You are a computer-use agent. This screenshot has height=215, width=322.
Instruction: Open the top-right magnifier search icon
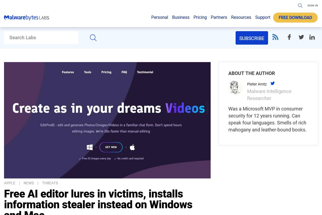click(300, 6)
